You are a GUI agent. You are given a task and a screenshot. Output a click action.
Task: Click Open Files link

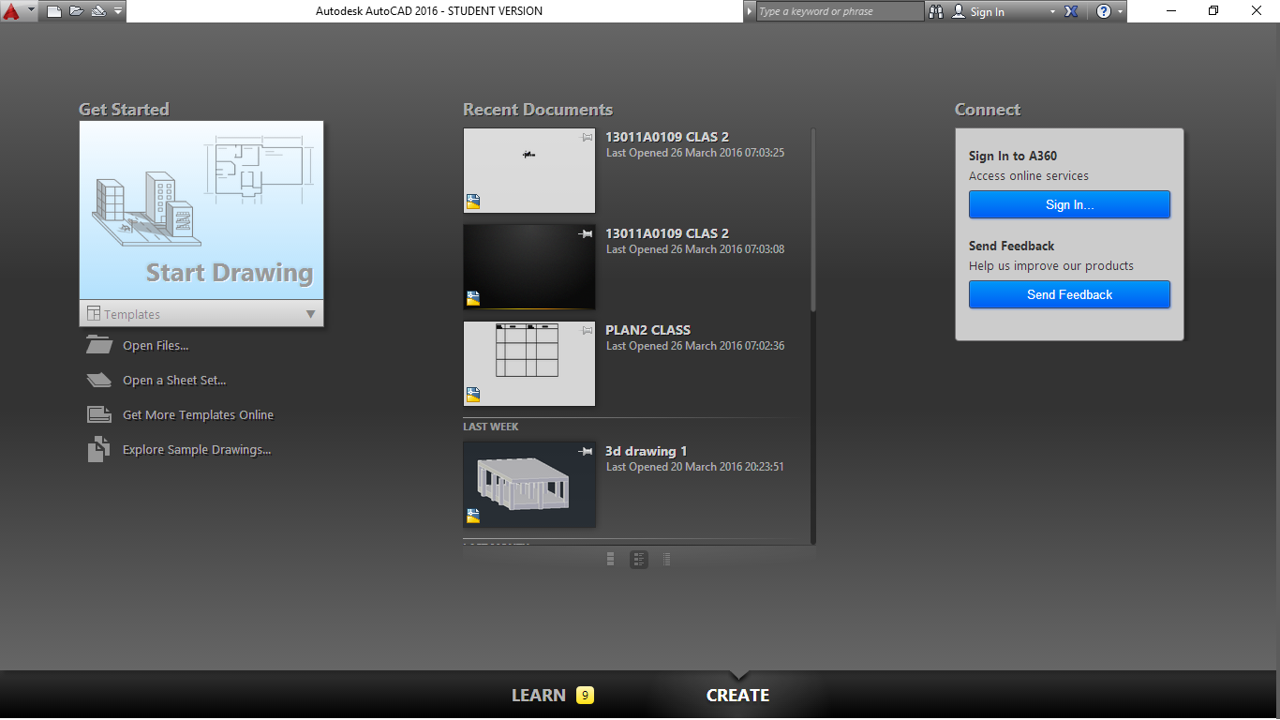click(x=156, y=346)
